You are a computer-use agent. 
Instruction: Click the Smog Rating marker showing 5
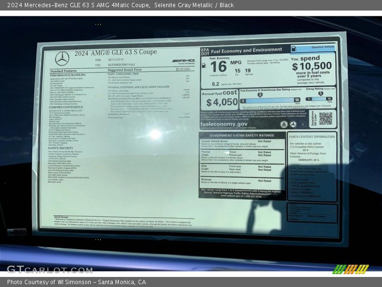coord(320,94)
